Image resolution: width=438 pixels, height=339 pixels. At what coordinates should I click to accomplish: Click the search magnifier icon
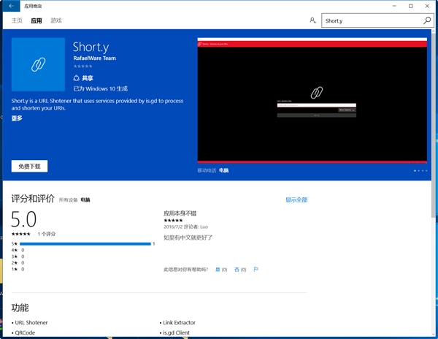pos(427,20)
